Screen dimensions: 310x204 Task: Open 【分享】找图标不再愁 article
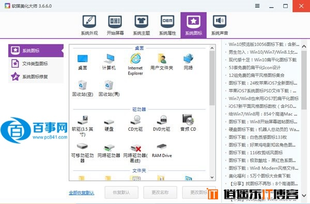tap(263, 184)
